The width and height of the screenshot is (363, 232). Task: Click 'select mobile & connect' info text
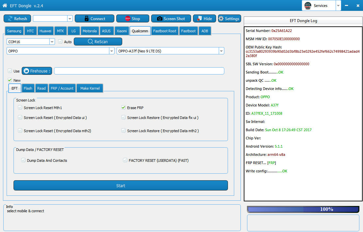tap(25, 211)
